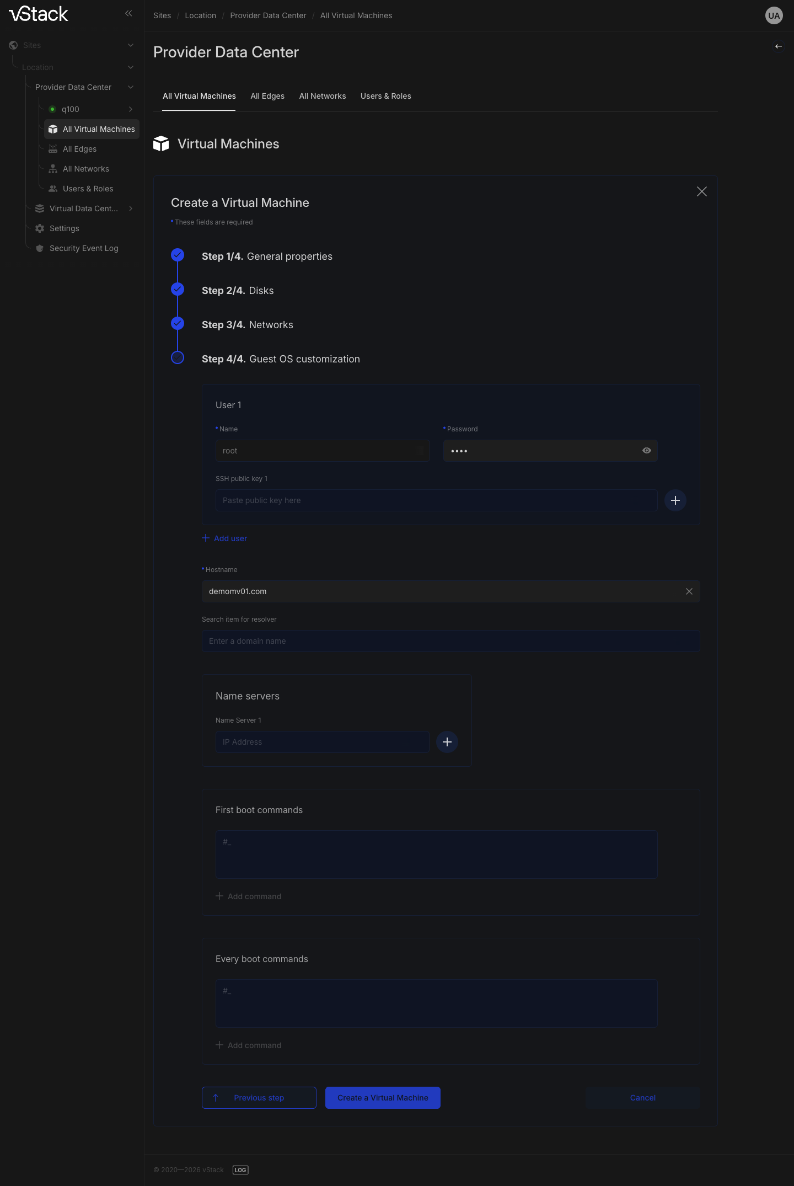Image resolution: width=794 pixels, height=1186 pixels.
Task: Show password with the eye icon
Action: point(647,451)
